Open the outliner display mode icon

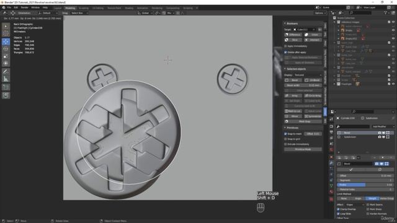(x=341, y=12)
